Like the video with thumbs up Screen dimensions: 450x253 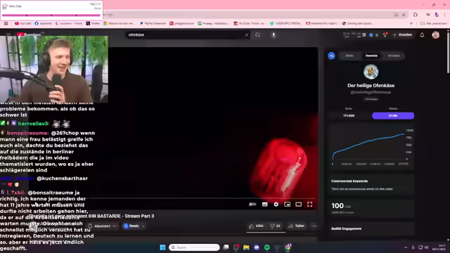(x=256, y=226)
